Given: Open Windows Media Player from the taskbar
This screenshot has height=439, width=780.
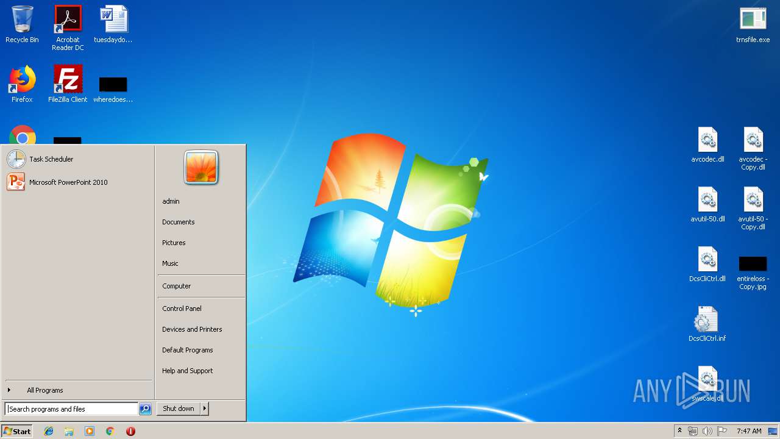Looking at the screenshot, I should (90, 431).
